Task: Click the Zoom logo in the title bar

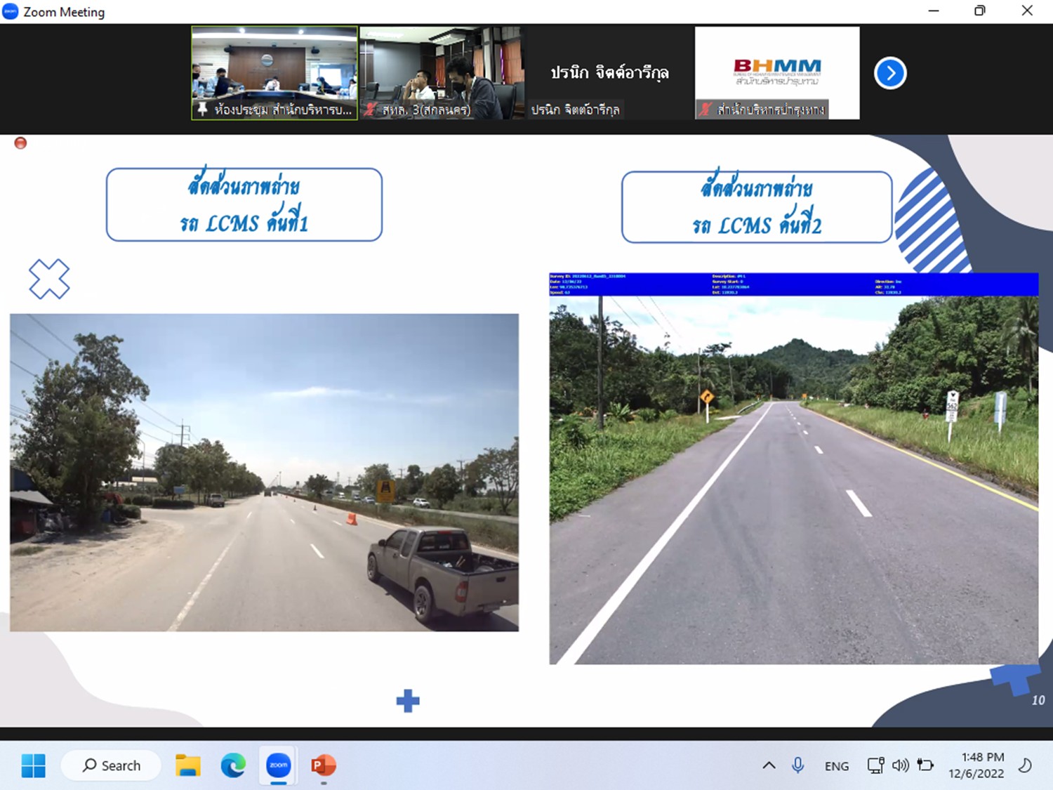Action: tap(10, 12)
